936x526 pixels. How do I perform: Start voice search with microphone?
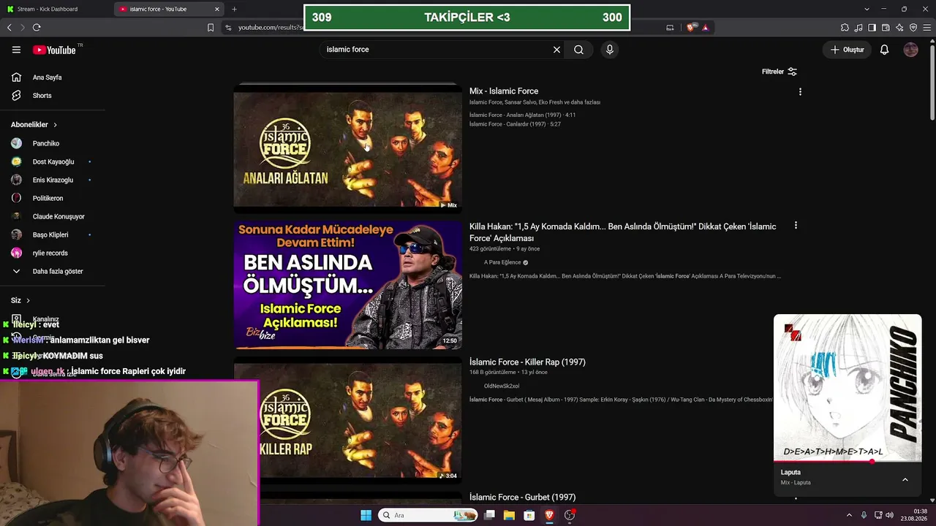(x=610, y=50)
